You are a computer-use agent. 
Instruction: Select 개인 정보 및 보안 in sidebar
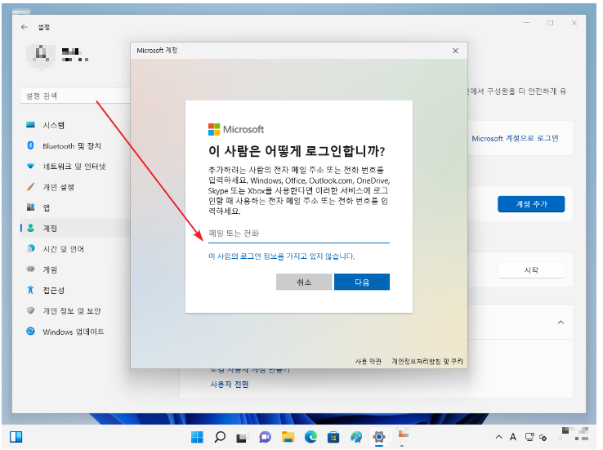[75, 311]
